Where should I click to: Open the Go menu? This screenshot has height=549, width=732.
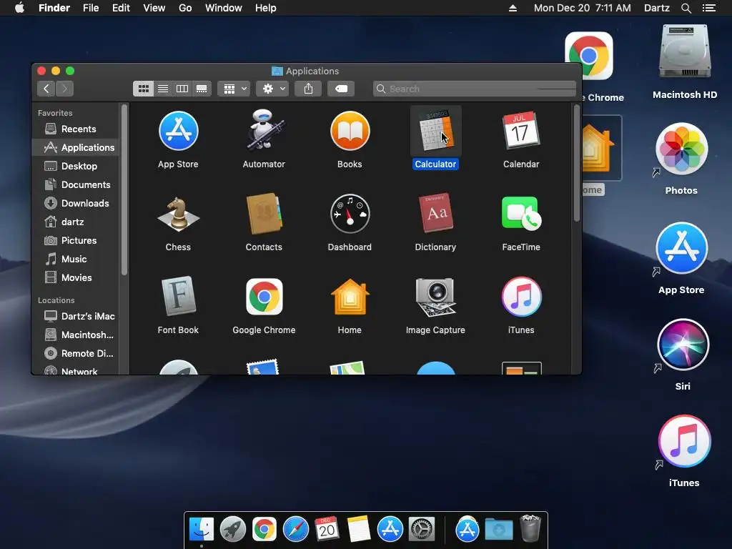pyautogui.click(x=185, y=8)
